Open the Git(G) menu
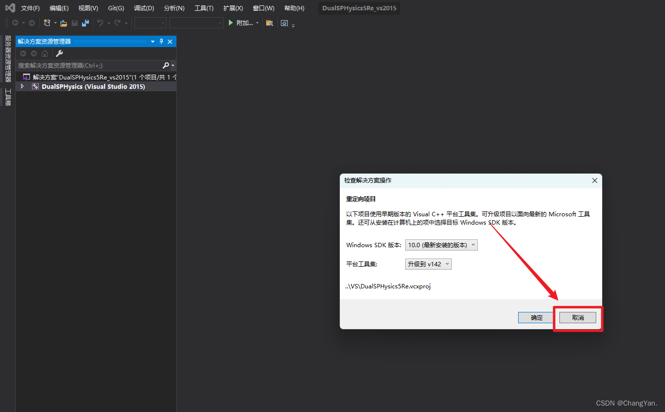The width and height of the screenshot is (665, 412). [116, 8]
